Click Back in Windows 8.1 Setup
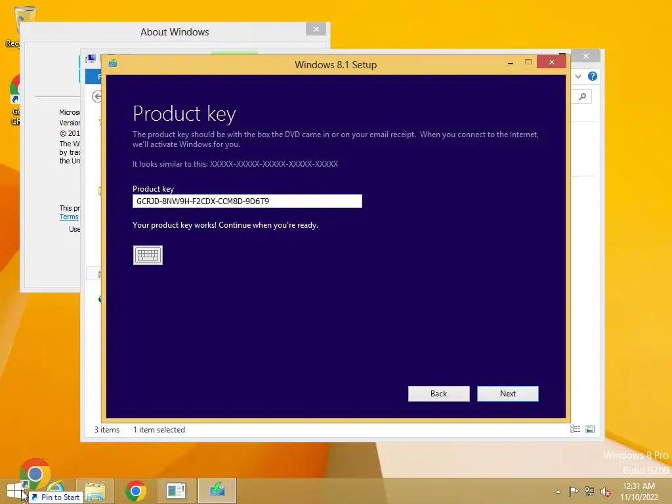The image size is (672, 504). point(439,394)
